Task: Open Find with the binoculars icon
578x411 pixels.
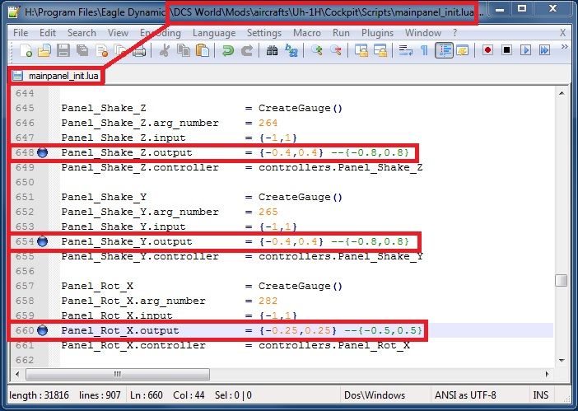Action: click(272, 50)
